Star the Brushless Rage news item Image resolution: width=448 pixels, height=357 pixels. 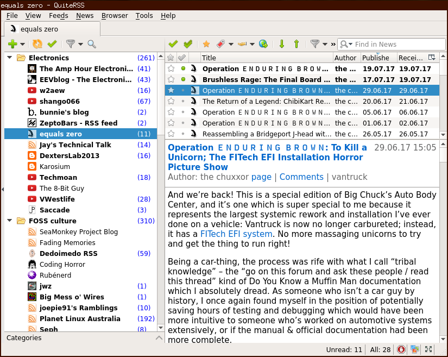(x=171, y=80)
